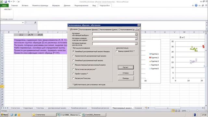Click the Помощь button in dialog
Viewport: 208px width, 117px height.
[126, 78]
